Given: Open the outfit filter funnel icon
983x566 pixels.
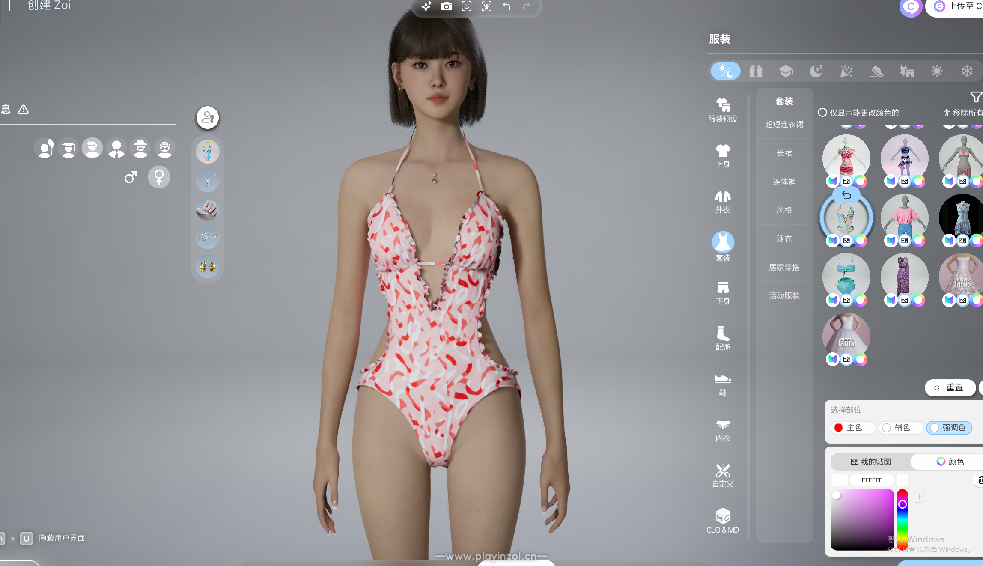Looking at the screenshot, I should pyautogui.click(x=976, y=97).
